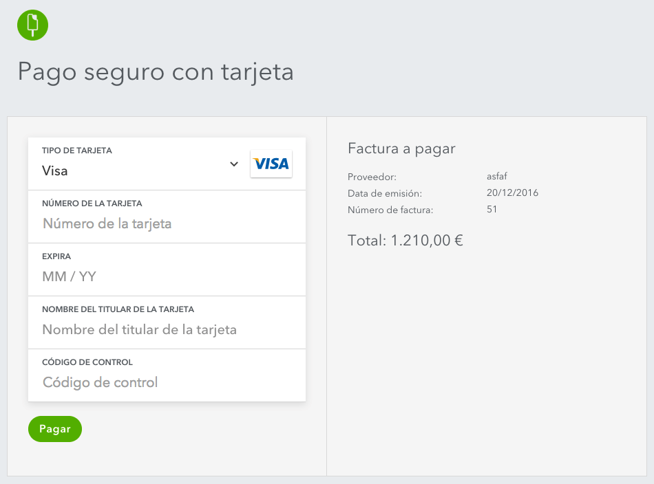Screen dimensions: 654x484
Task: Click the MM / YY expiry field
Action: tap(167, 276)
